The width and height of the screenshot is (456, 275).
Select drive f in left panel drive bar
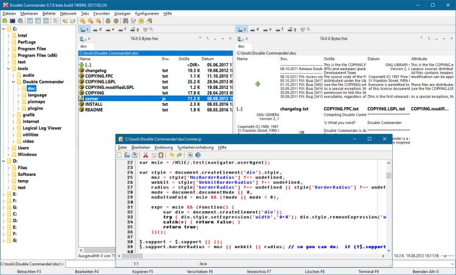(122, 29)
